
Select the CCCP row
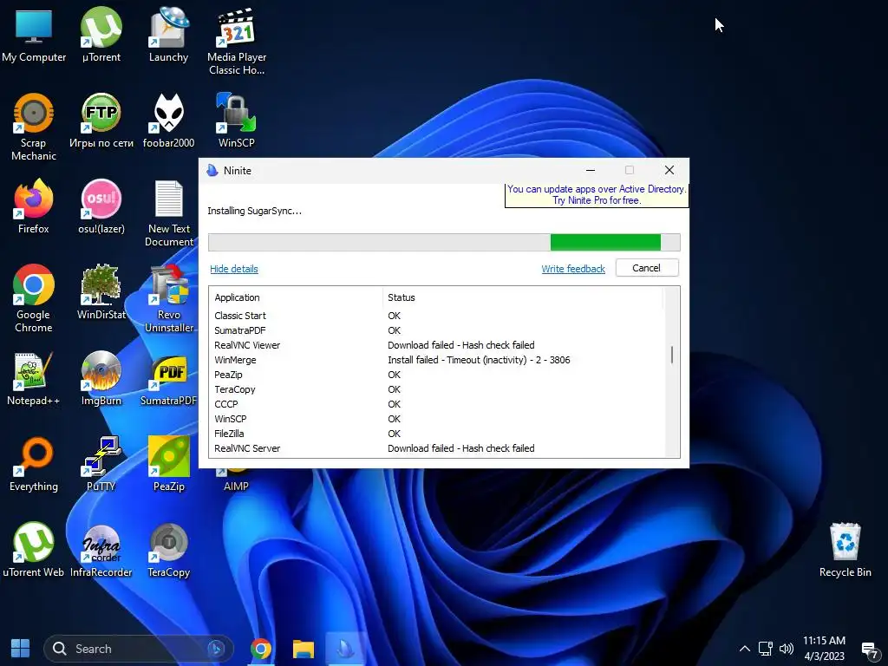point(435,404)
